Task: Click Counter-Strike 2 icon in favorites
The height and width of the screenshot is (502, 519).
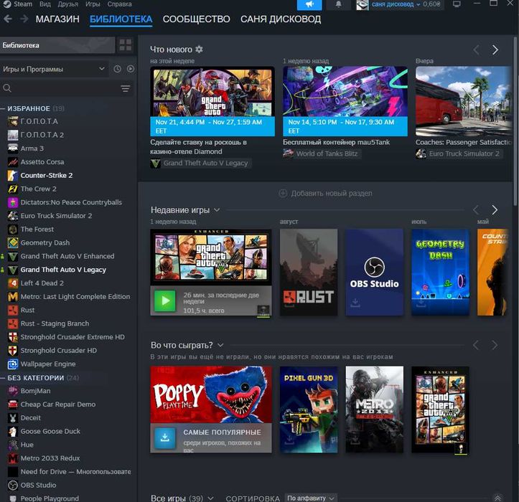Action: tap(13, 175)
